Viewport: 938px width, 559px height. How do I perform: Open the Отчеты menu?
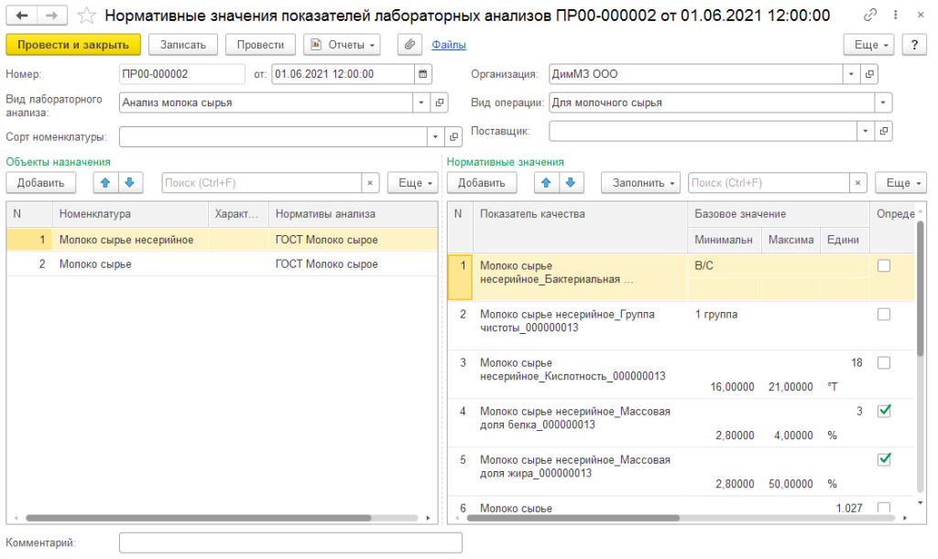click(x=342, y=45)
